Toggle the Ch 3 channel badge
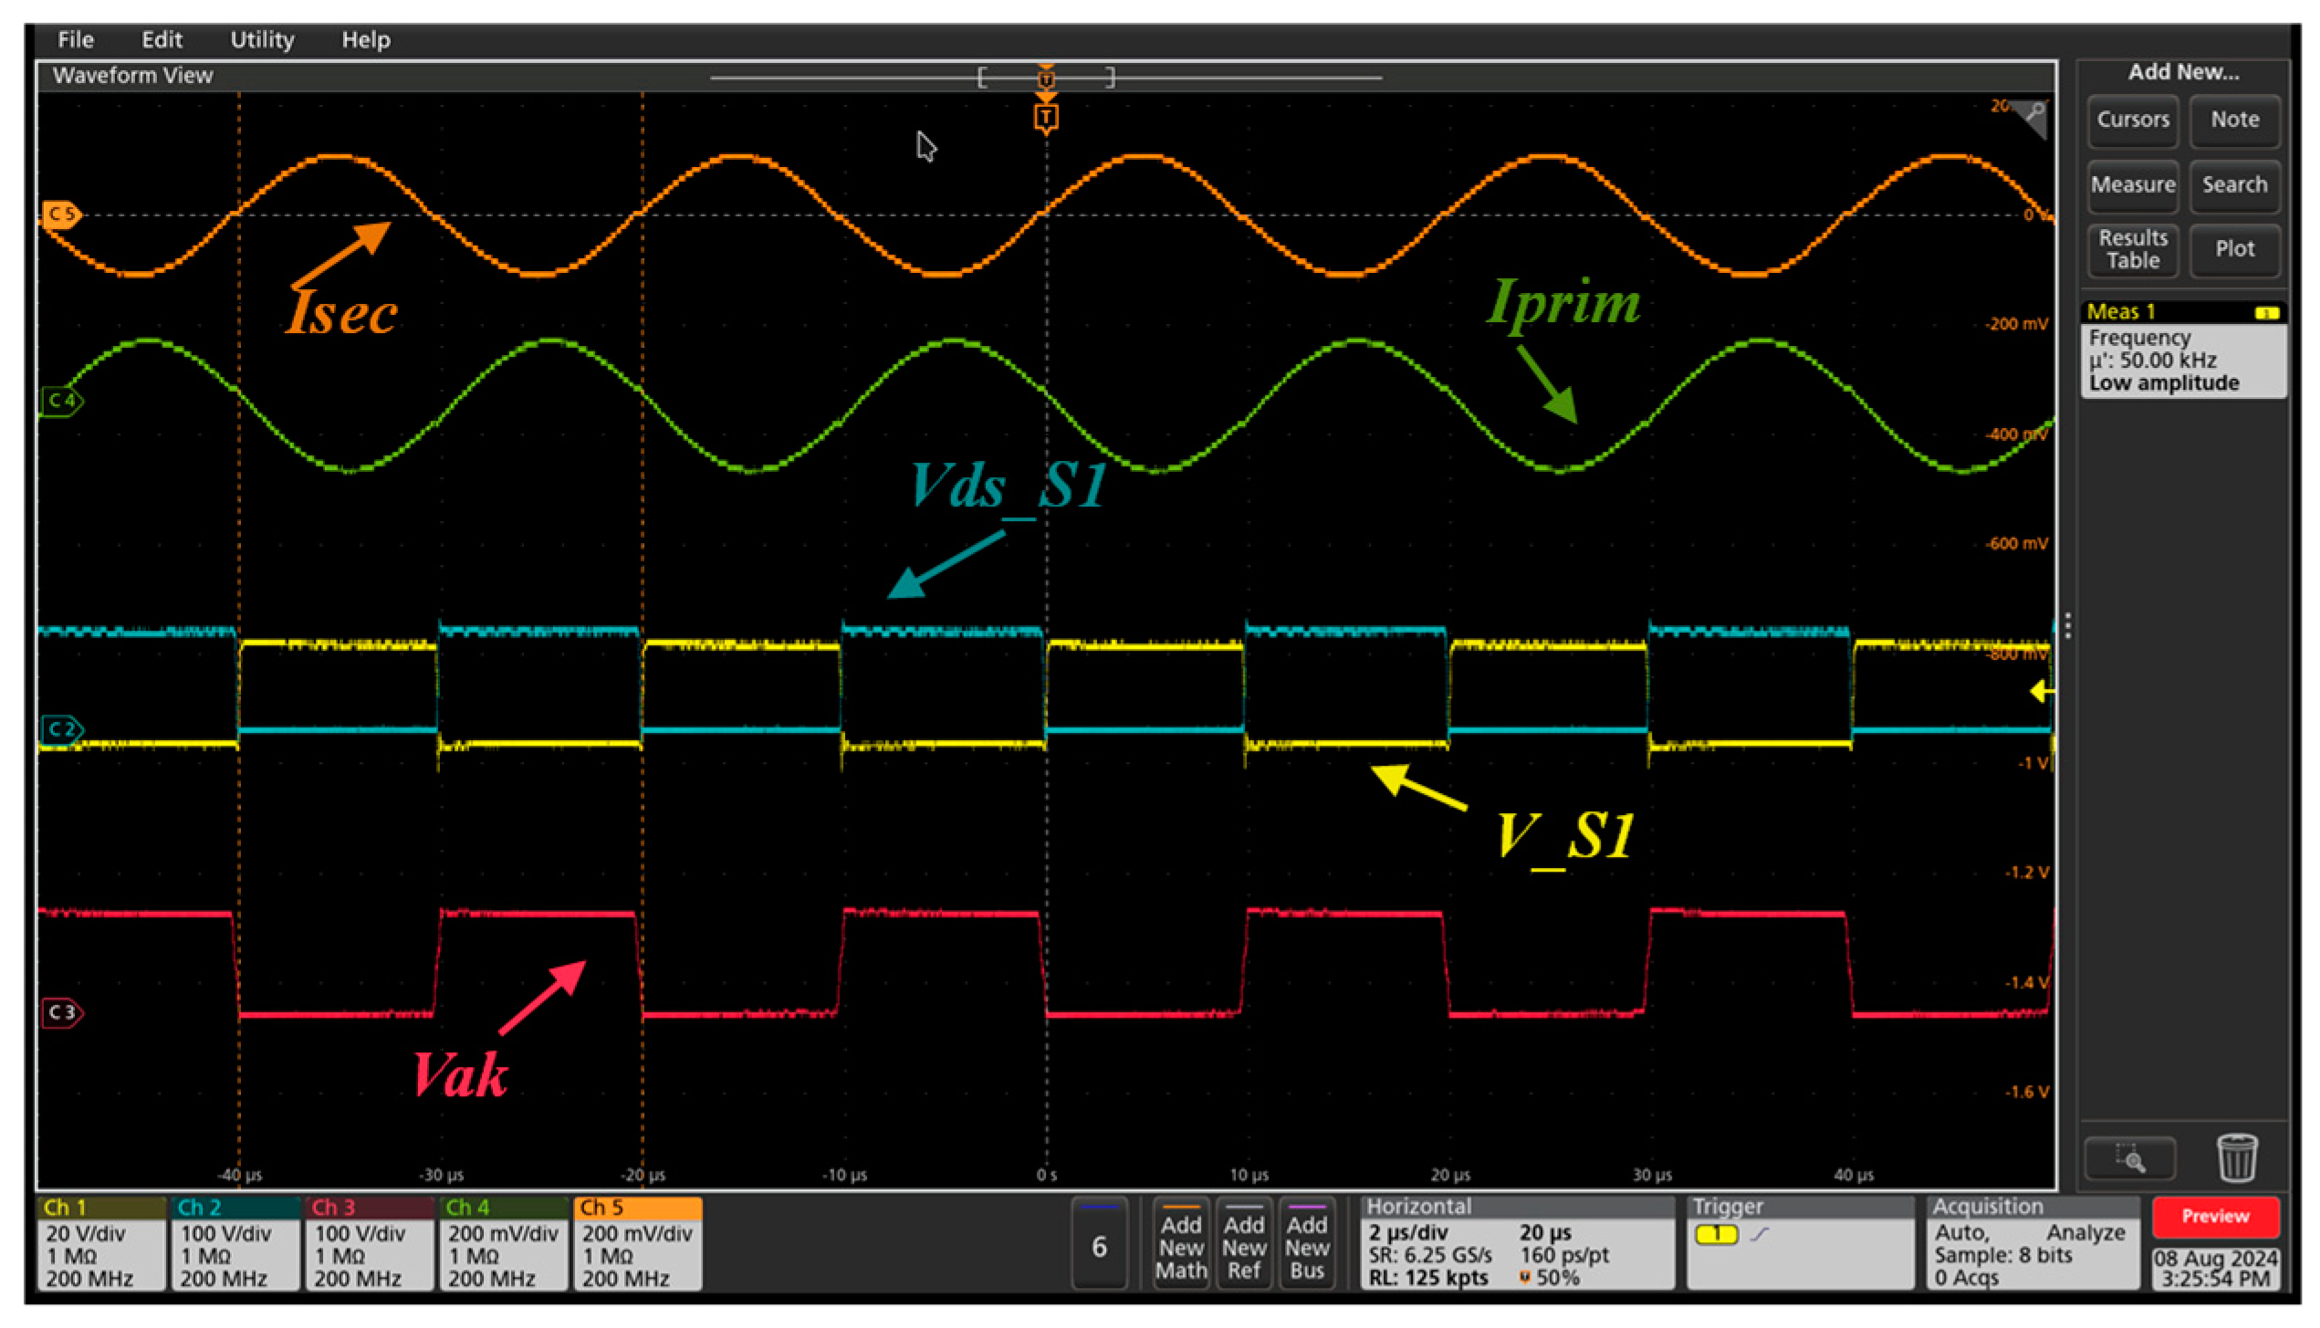 (369, 1244)
